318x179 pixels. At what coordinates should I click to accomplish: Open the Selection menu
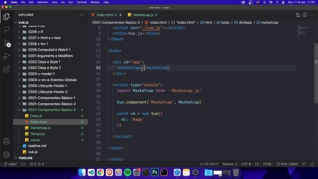click(42, 2)
